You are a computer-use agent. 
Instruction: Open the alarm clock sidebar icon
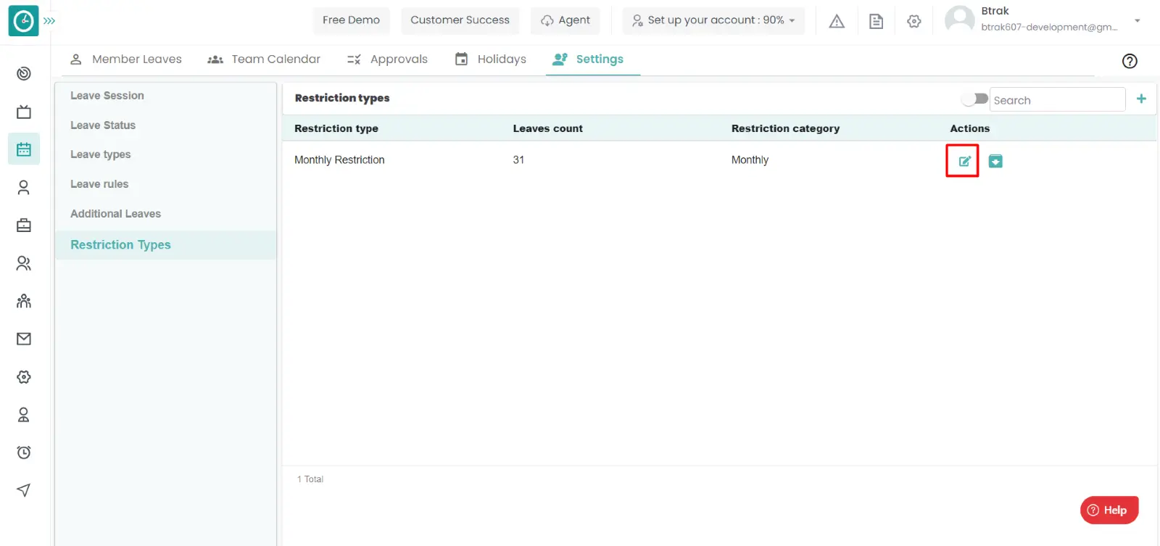tap(24, 452)
